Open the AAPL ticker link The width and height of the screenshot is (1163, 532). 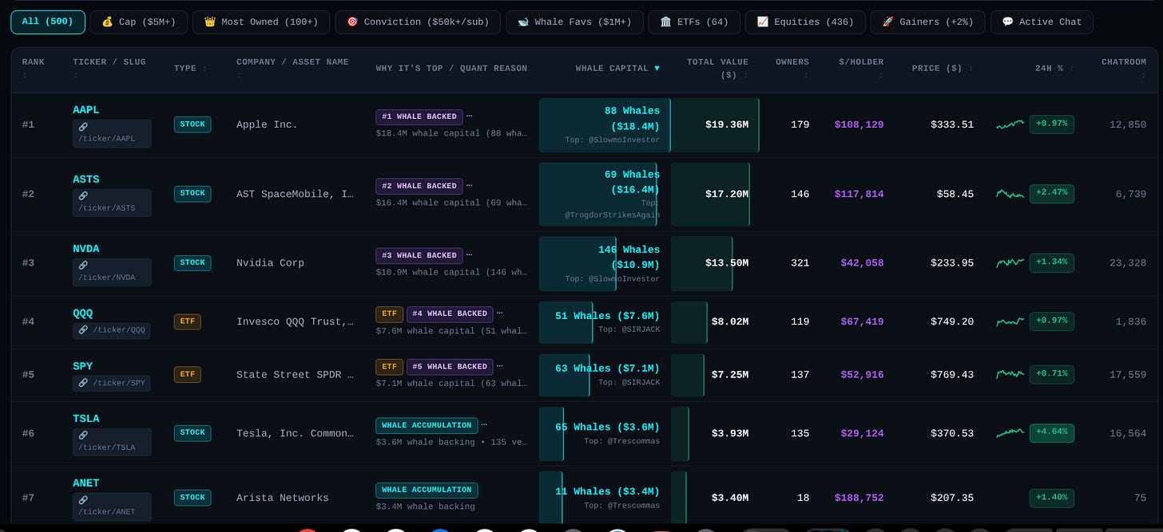pos(86,109)
